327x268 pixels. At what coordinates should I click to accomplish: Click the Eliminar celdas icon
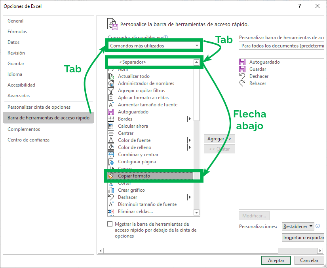111,211
